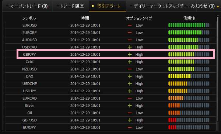
Task: Select the デイリーマーケットアップデート radio dot
Action: tap(131, 6)
